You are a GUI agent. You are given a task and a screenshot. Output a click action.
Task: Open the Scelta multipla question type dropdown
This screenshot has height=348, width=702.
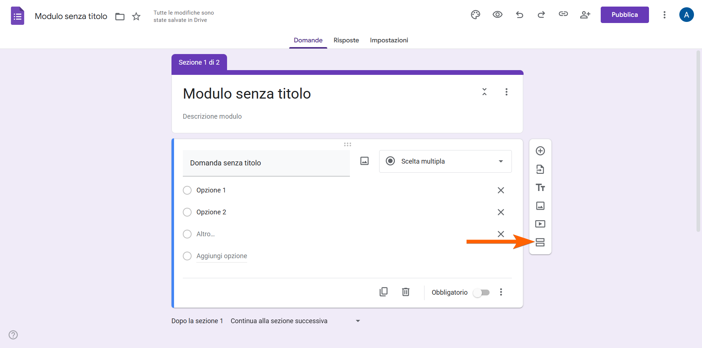point(445,161)
